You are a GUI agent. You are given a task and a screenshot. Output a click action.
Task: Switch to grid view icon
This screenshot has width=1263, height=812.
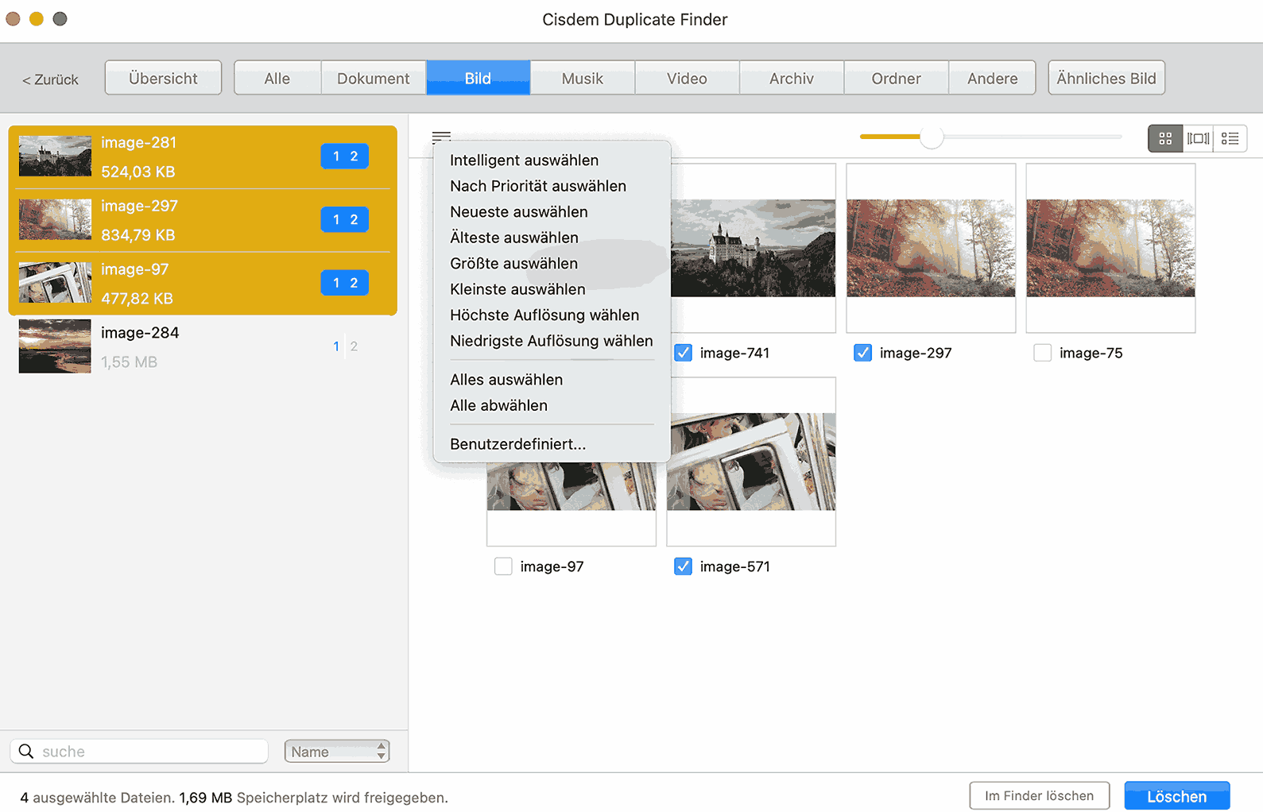click(1165, 138)
